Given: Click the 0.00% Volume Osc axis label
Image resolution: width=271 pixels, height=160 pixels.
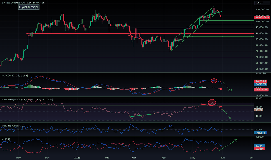Looking at the screenshot, I should (259, 129).
